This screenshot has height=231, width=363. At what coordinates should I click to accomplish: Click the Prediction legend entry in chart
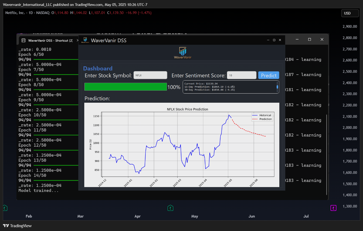262,119
